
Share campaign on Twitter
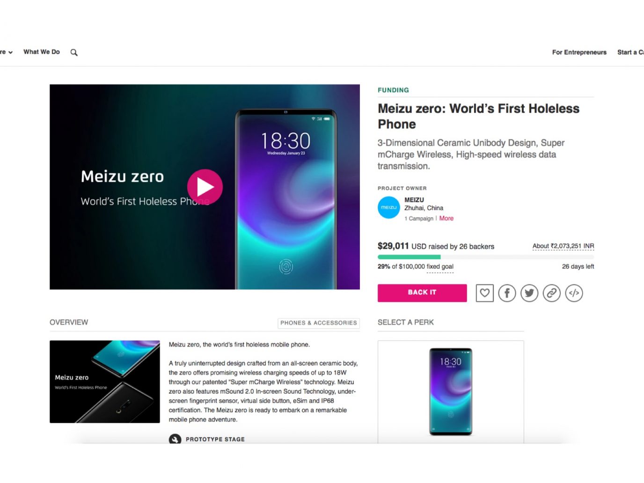(529, 293)
